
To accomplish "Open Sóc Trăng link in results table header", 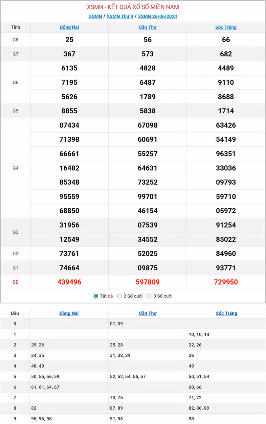I will point(226,27).
